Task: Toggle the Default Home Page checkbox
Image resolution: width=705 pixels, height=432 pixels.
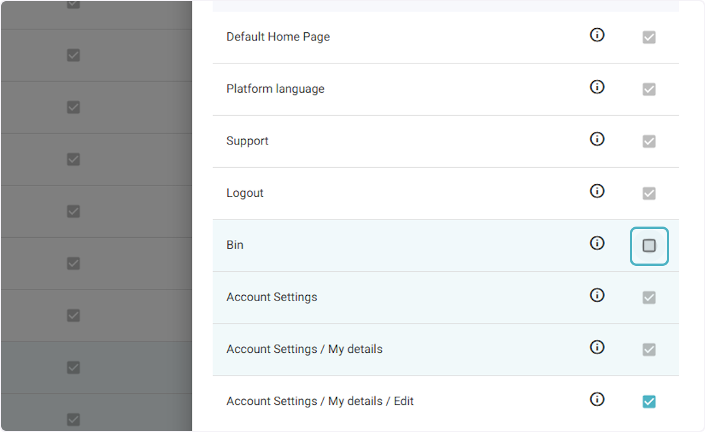Action: (x=649, y=38)
